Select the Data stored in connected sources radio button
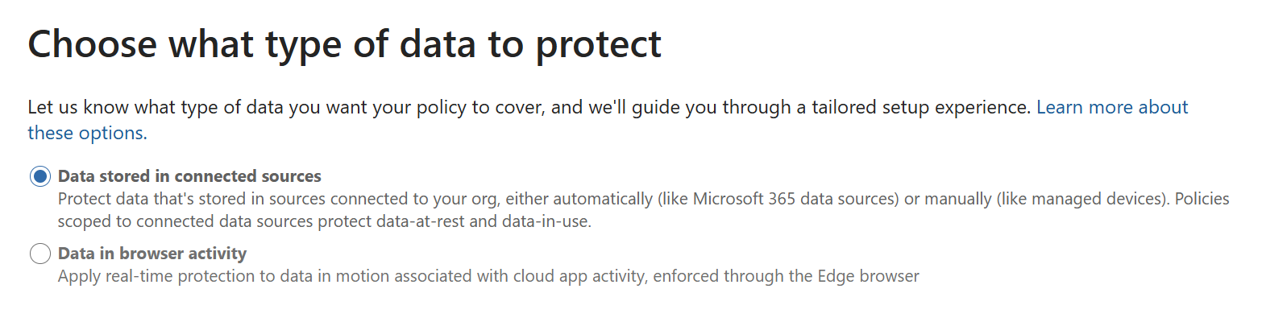The image size is (1262, 326). 39,176
